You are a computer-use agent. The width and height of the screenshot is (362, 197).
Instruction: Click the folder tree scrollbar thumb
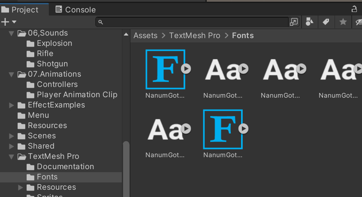[x=126, y=169]
